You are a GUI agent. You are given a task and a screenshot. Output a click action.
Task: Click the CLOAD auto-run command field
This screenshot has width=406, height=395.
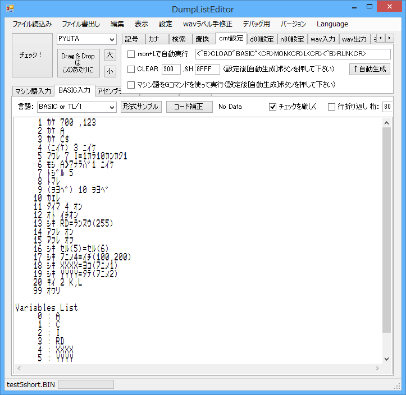pyautogui.click(x=293, y=54)
